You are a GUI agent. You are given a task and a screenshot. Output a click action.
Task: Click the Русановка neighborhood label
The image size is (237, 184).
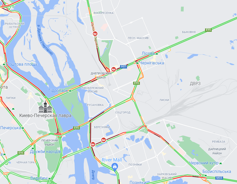click(x=95, y=105)
